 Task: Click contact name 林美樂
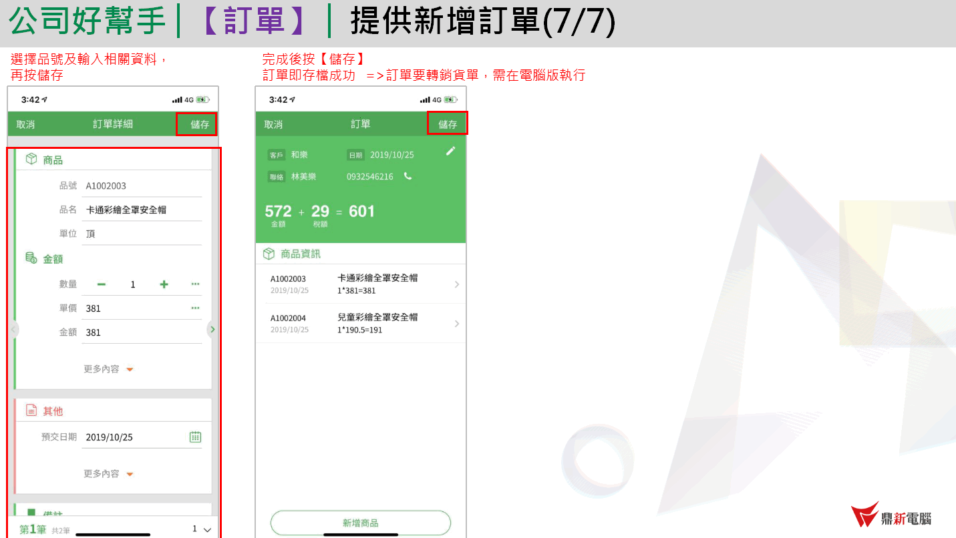(x=303, y=177)
